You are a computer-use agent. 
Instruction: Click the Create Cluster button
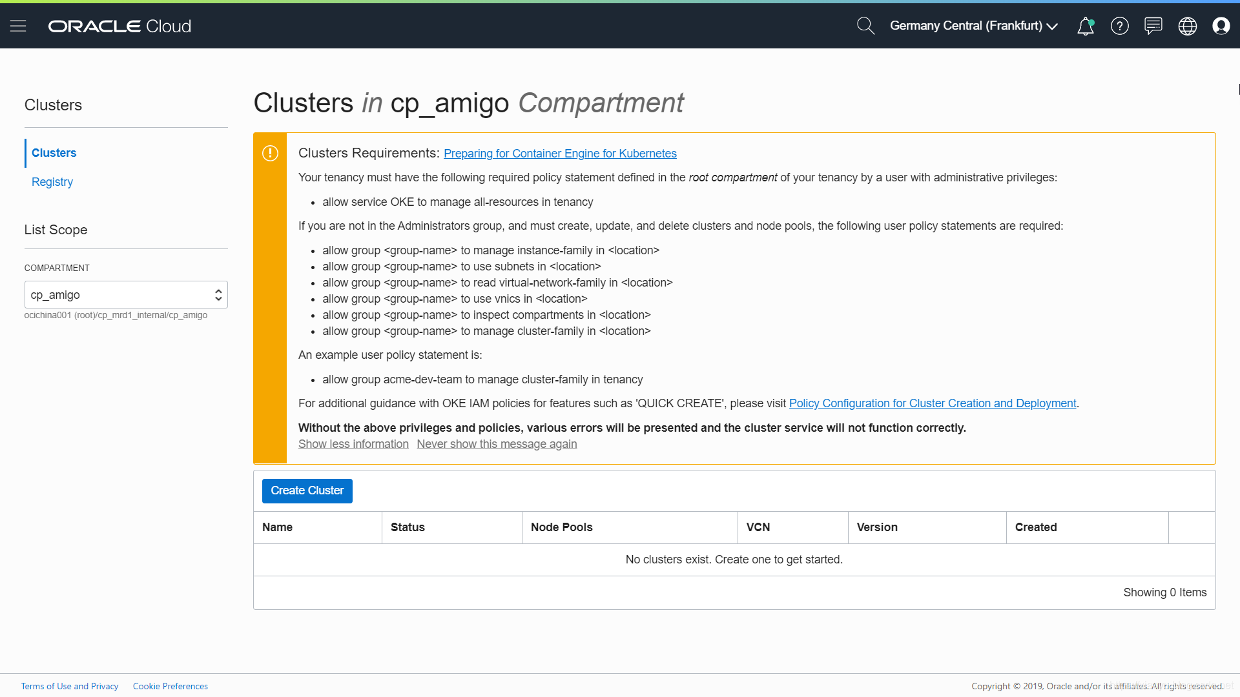pyautogui.click(x=307, y=490)
